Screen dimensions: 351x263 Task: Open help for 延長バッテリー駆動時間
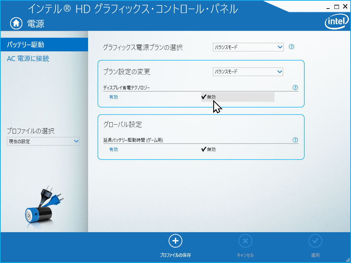point(295,140)
